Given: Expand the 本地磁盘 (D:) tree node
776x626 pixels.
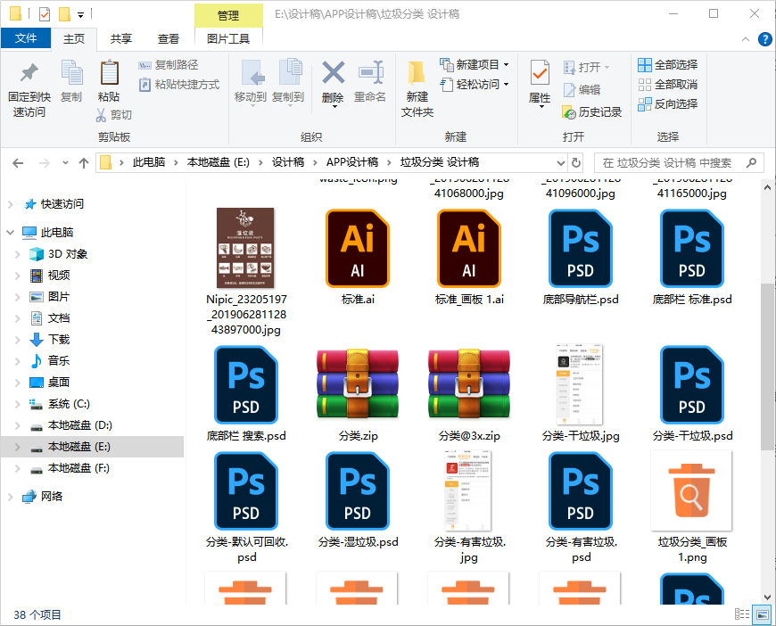Looking at the screenshot, I should pos(17,425).
